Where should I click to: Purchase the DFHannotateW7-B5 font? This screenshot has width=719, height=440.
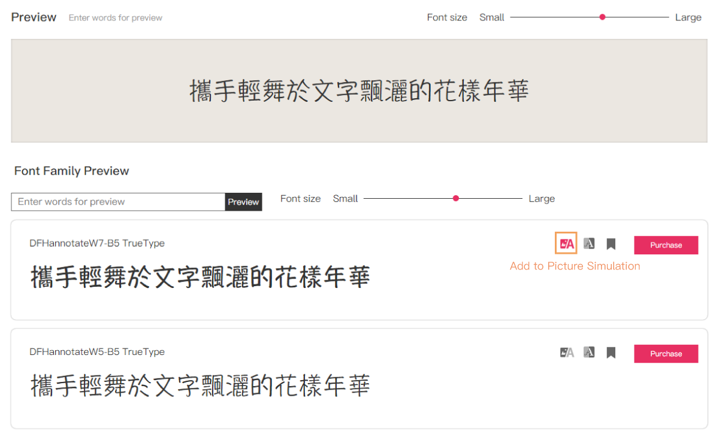(x=666, y=245)
